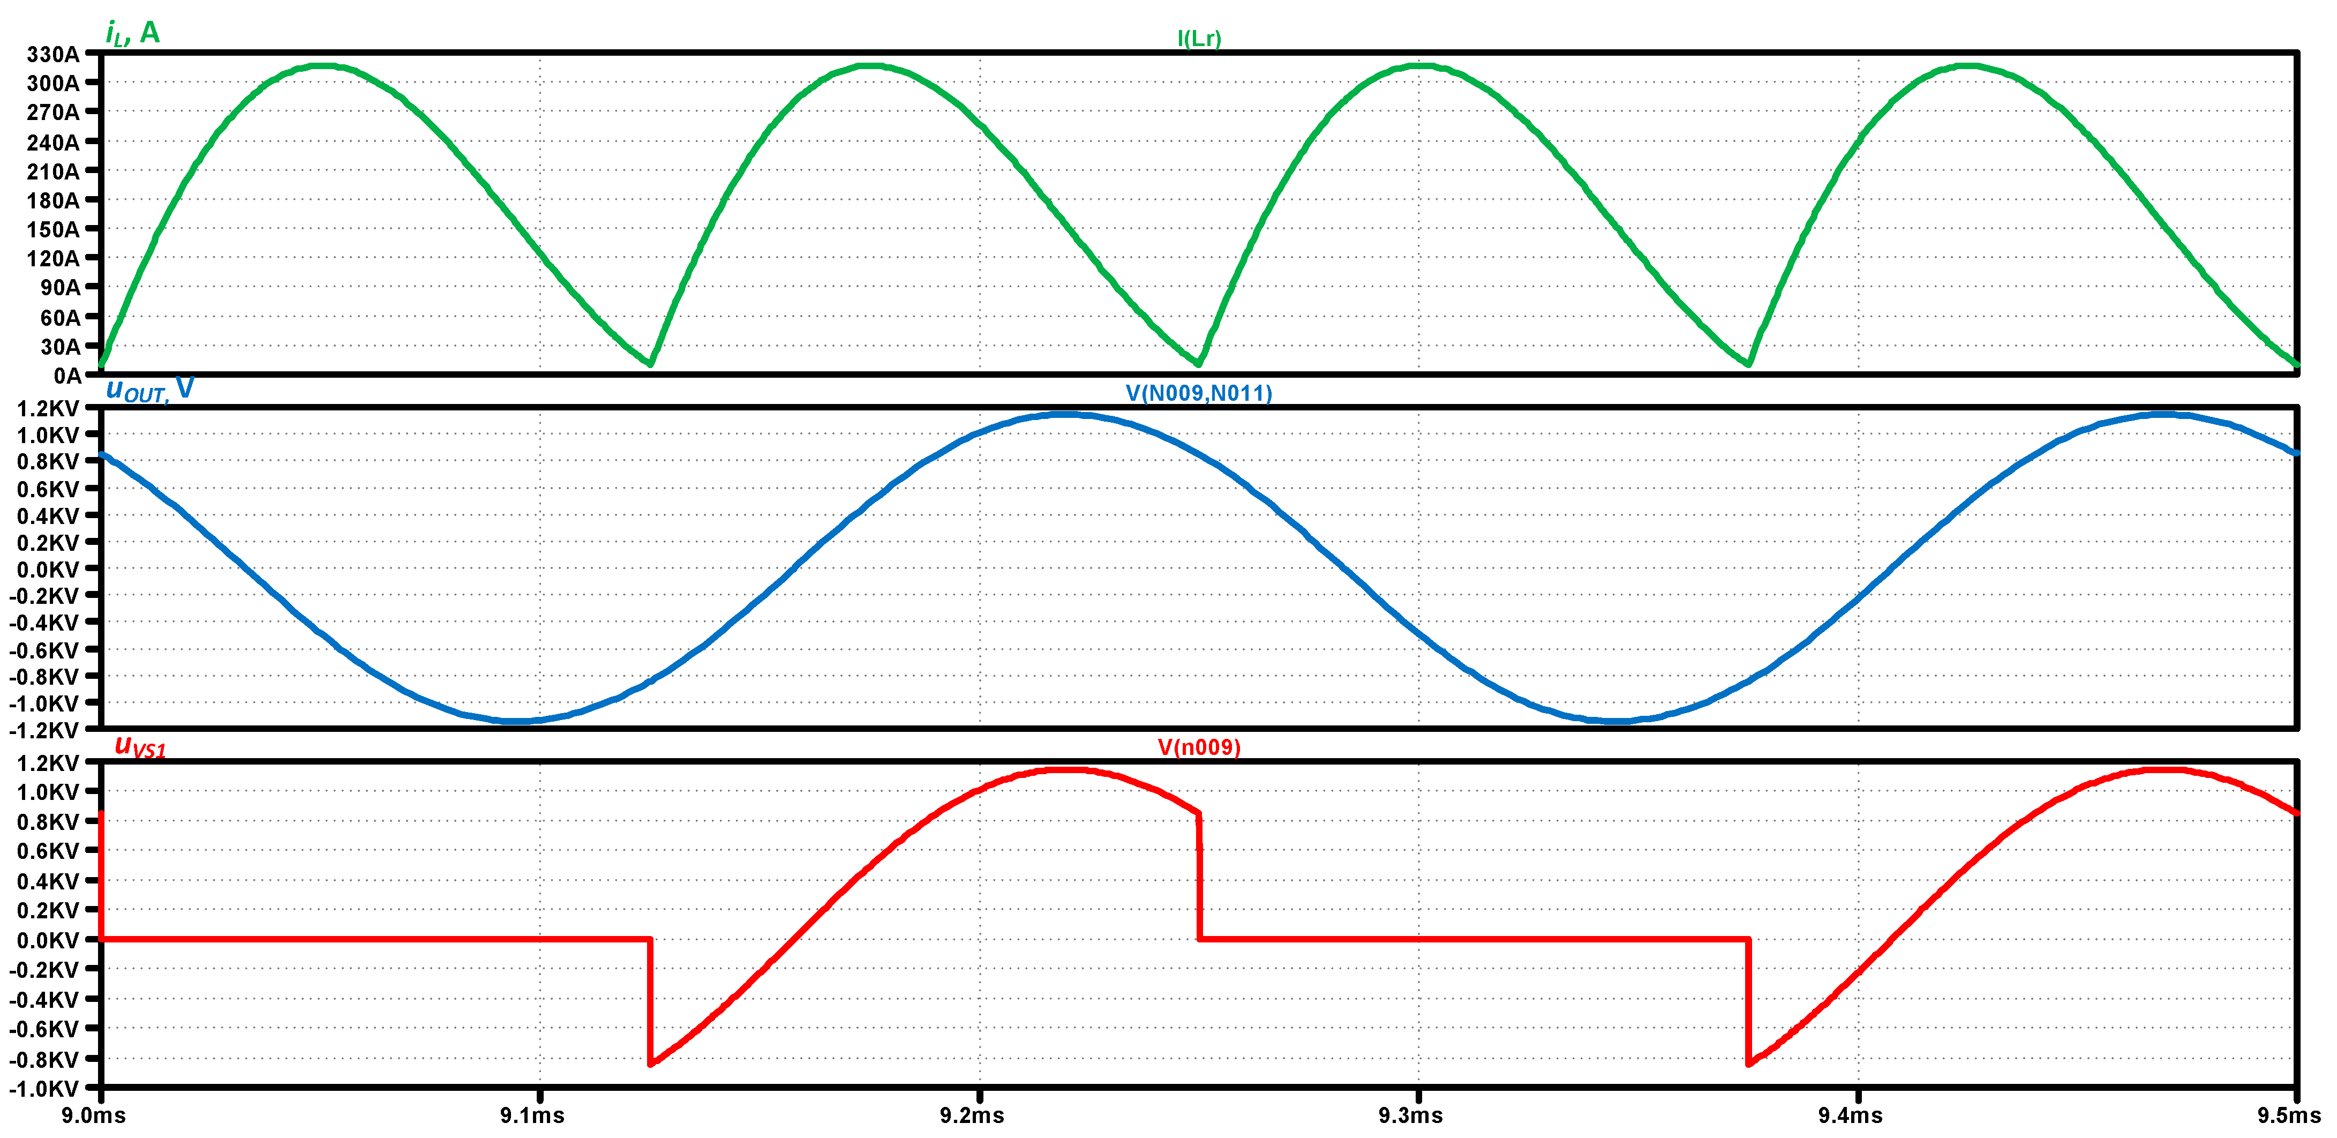Click the 150A current axis tick label
Image resolution: width=2337 pixels, height=1138 pixels.
click(52, 230)
